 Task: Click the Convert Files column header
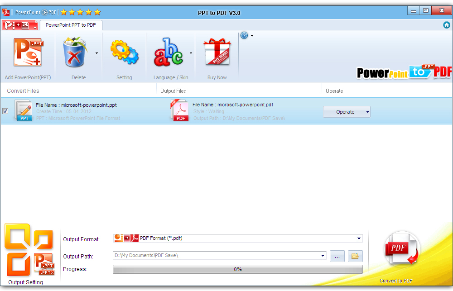[23, 91]
